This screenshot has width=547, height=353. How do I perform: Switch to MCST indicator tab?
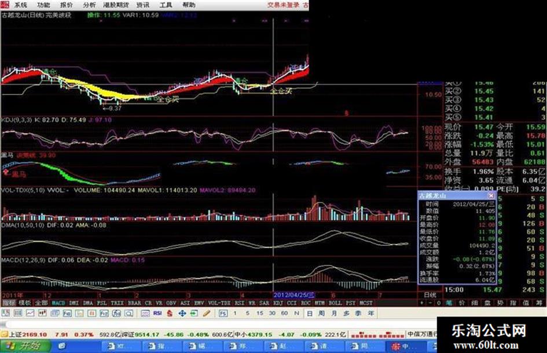click(366, 303)
